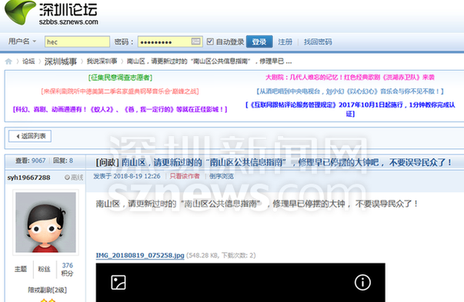Toggle the 自动登录 checkbox
Viewport: 464px width, 302px height.
210,41
